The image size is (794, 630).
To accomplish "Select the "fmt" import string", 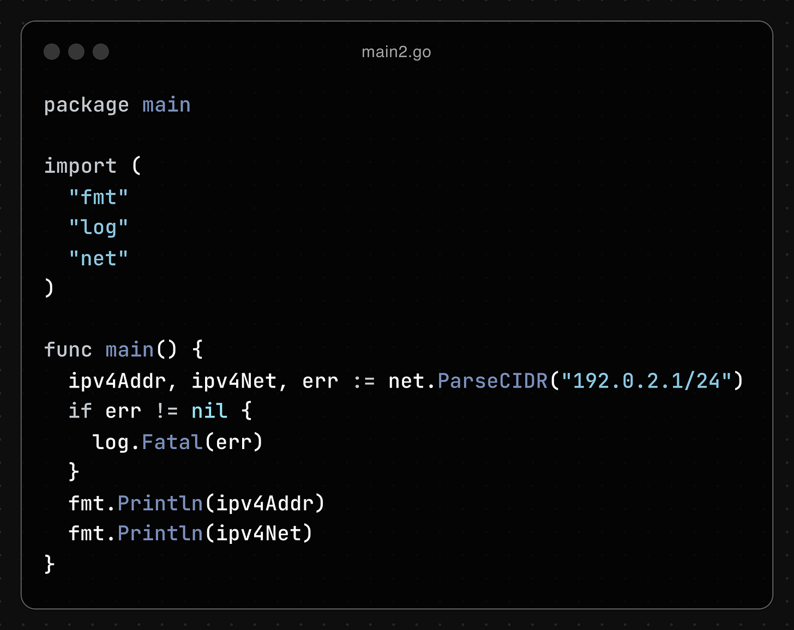I will click(99, 197).
